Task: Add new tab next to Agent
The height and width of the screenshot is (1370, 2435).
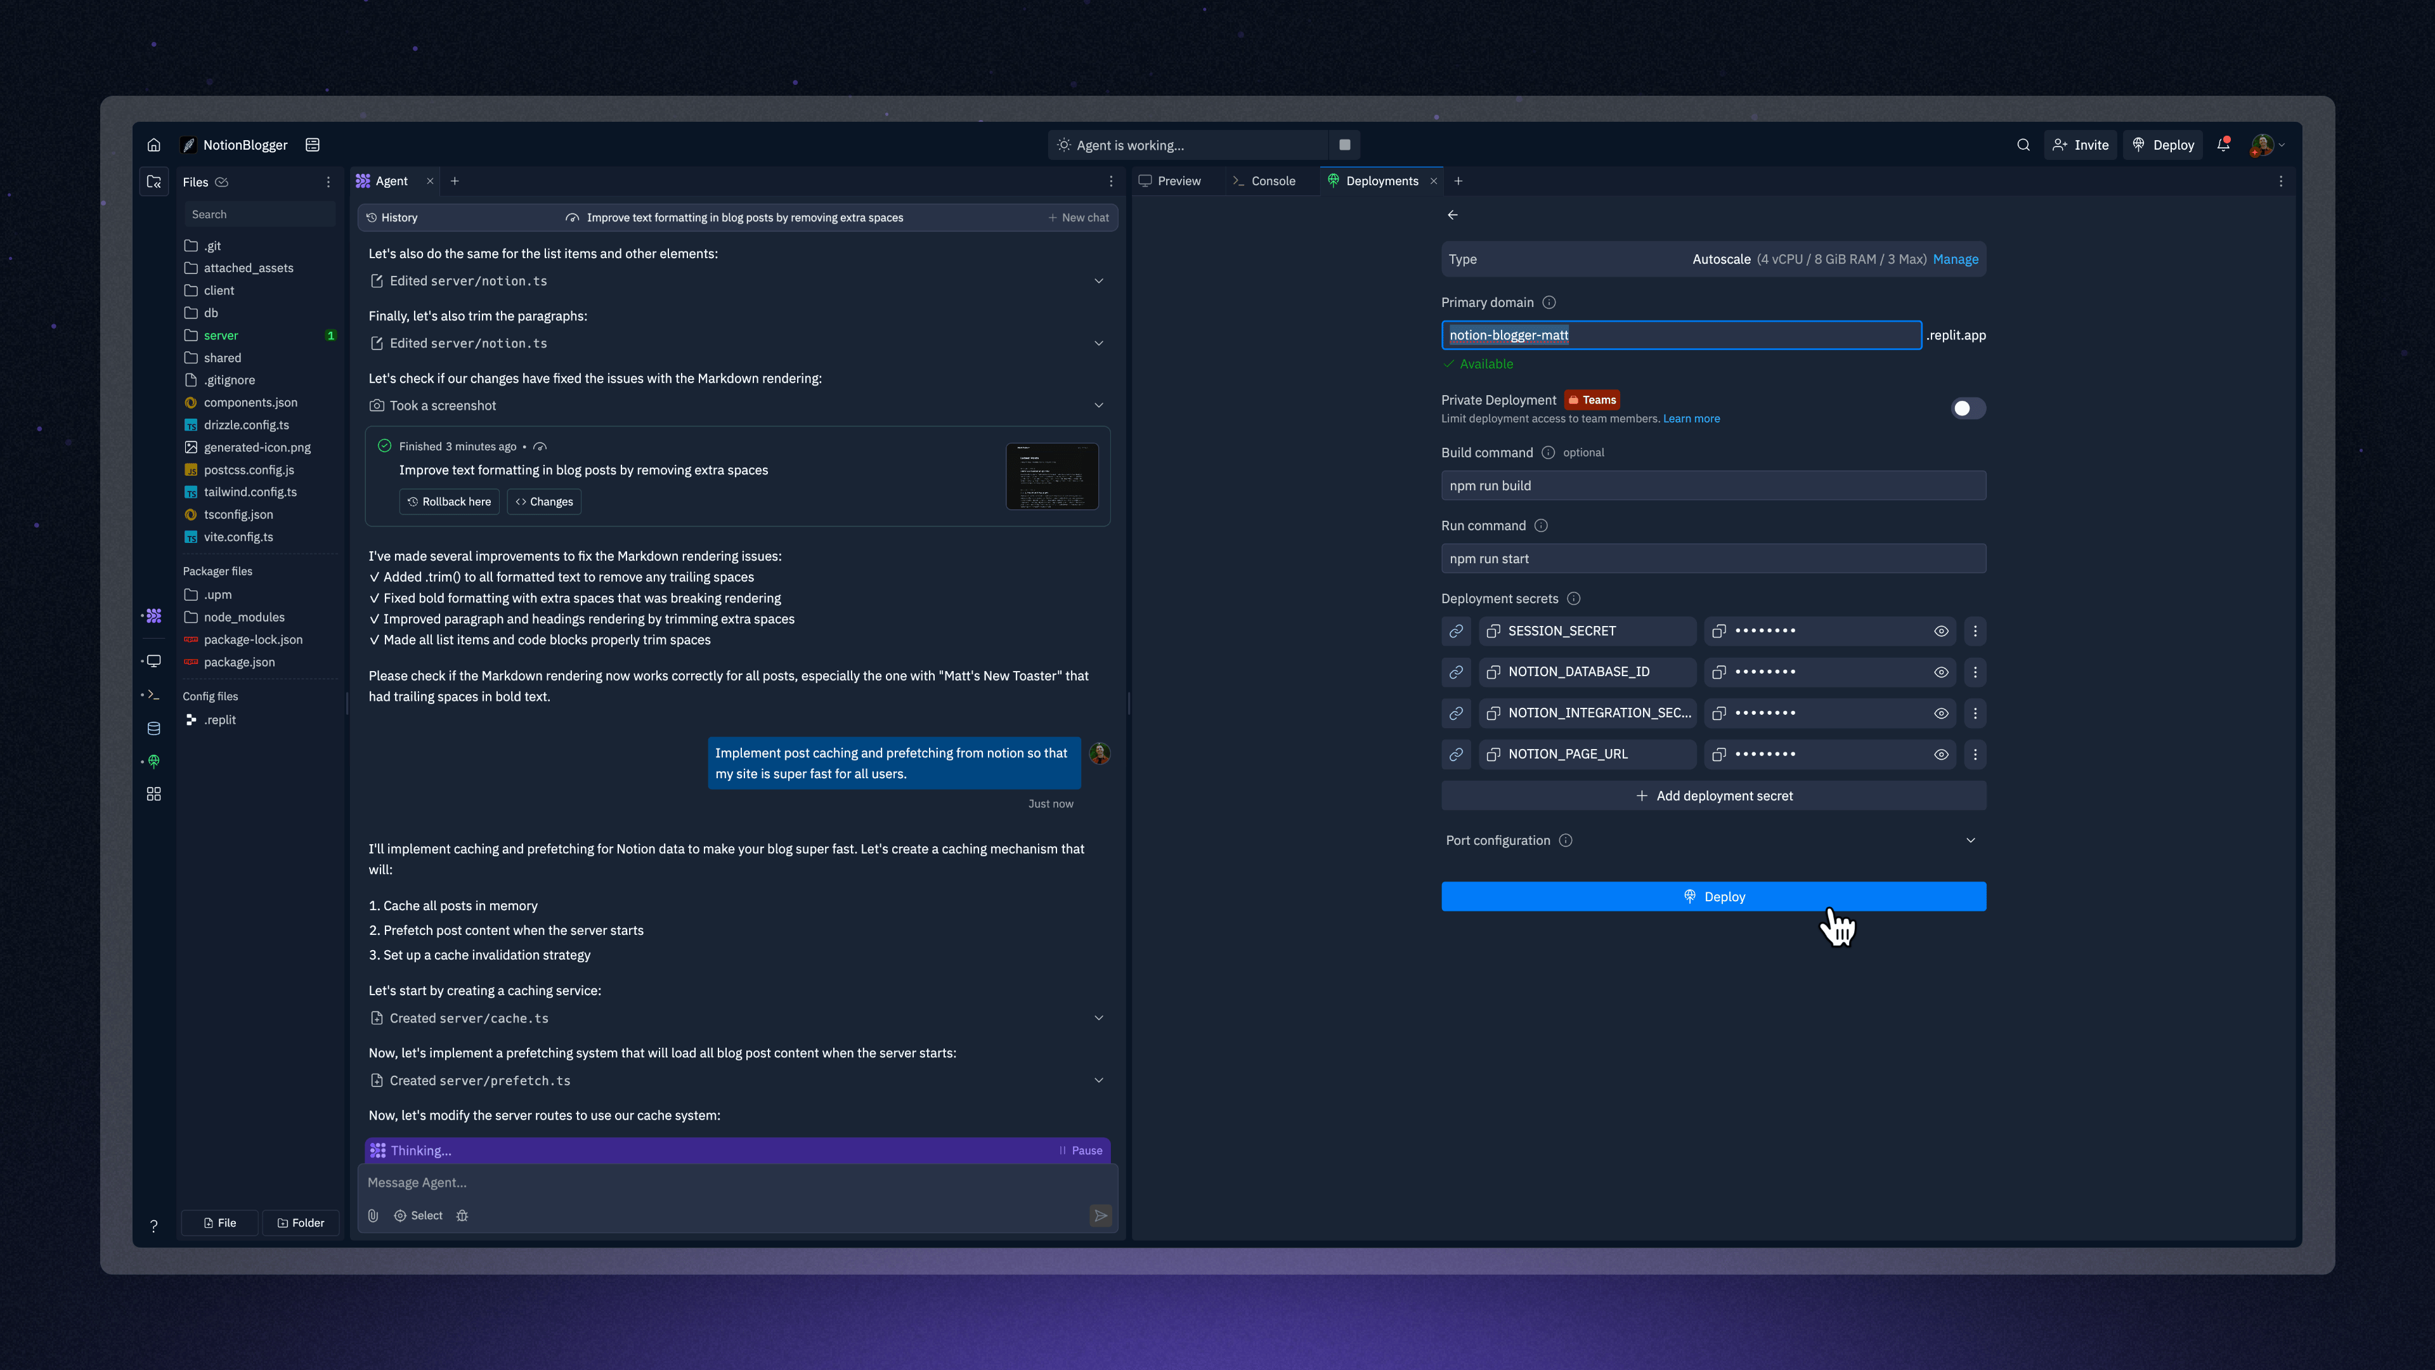Action: 455,181
